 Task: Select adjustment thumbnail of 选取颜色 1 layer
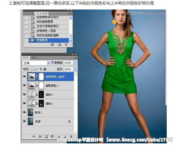(32, 86)
